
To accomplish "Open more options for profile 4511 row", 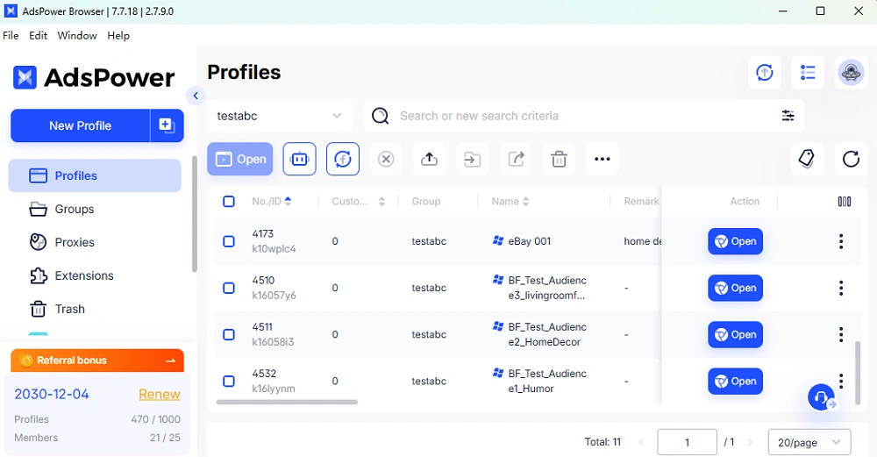I will coord(841,334).
